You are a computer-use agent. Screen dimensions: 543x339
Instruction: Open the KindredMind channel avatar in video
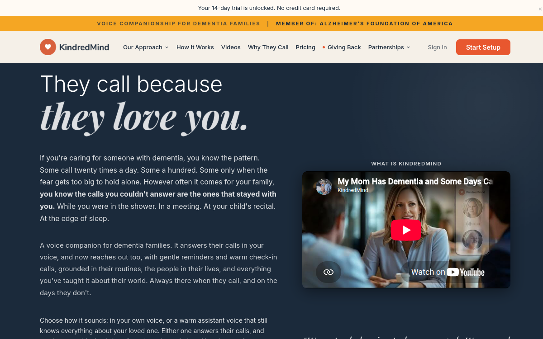click(324, 186)
